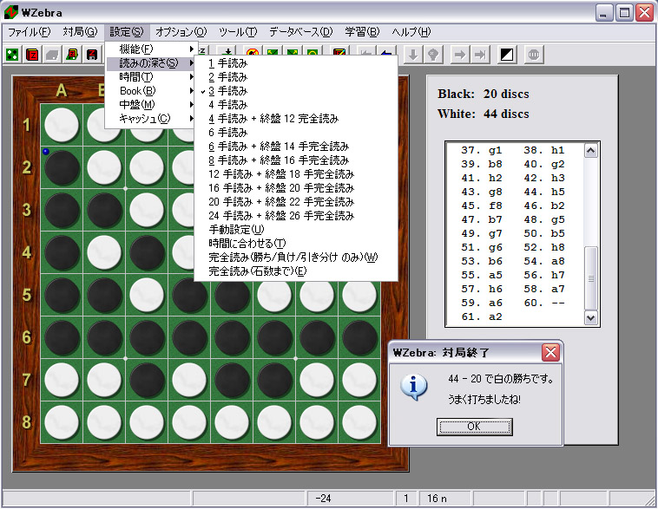Click OK in the 対局終了 dialog
This screenshot has width=658, height=509.
474,427
